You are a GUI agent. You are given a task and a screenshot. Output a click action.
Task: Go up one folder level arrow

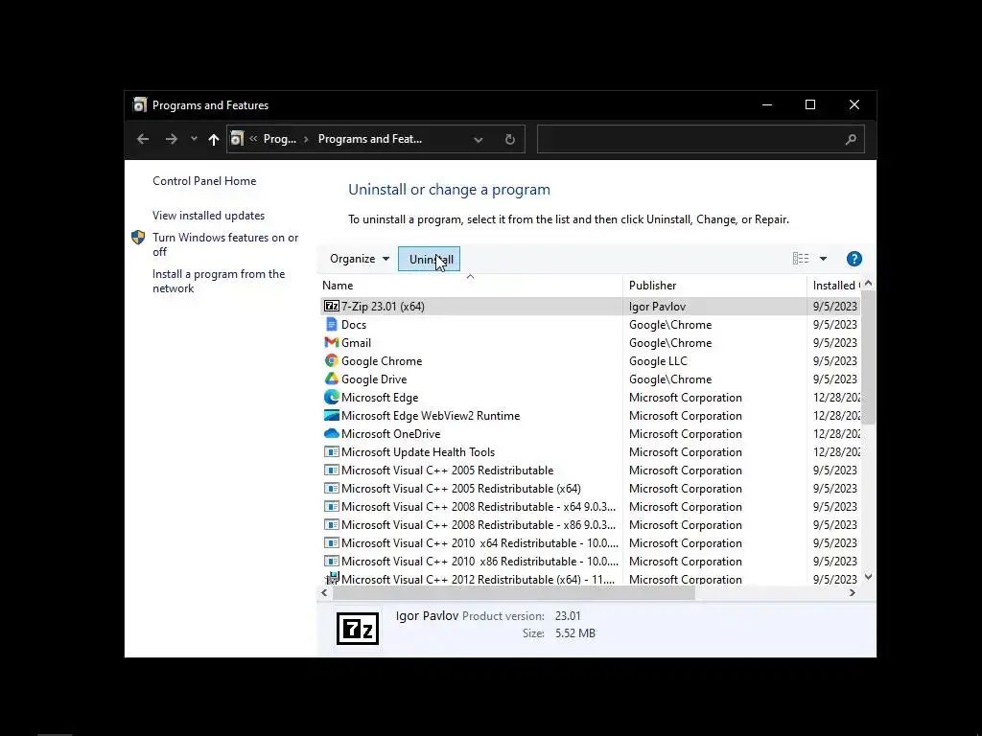click(x=214, y=139)
